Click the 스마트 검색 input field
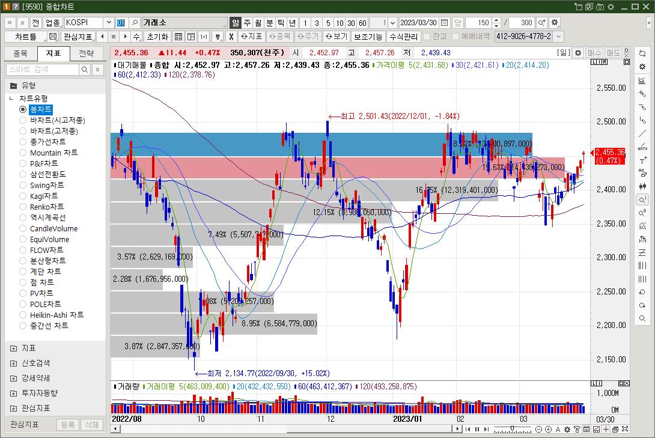This screenshot has height=438, width=655. (x=43, y=69)
